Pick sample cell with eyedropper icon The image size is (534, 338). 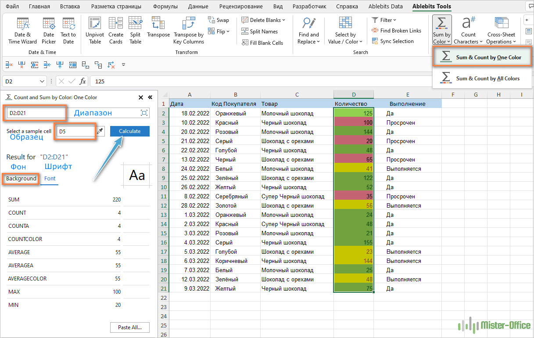100,131
